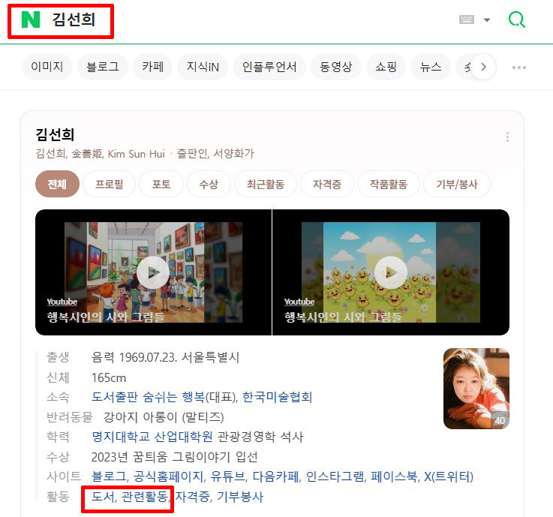Open the 기부봉사 activity link
The height and width of the screenshot is (517, 553).
pyautogui.click(x=240, y=497)
